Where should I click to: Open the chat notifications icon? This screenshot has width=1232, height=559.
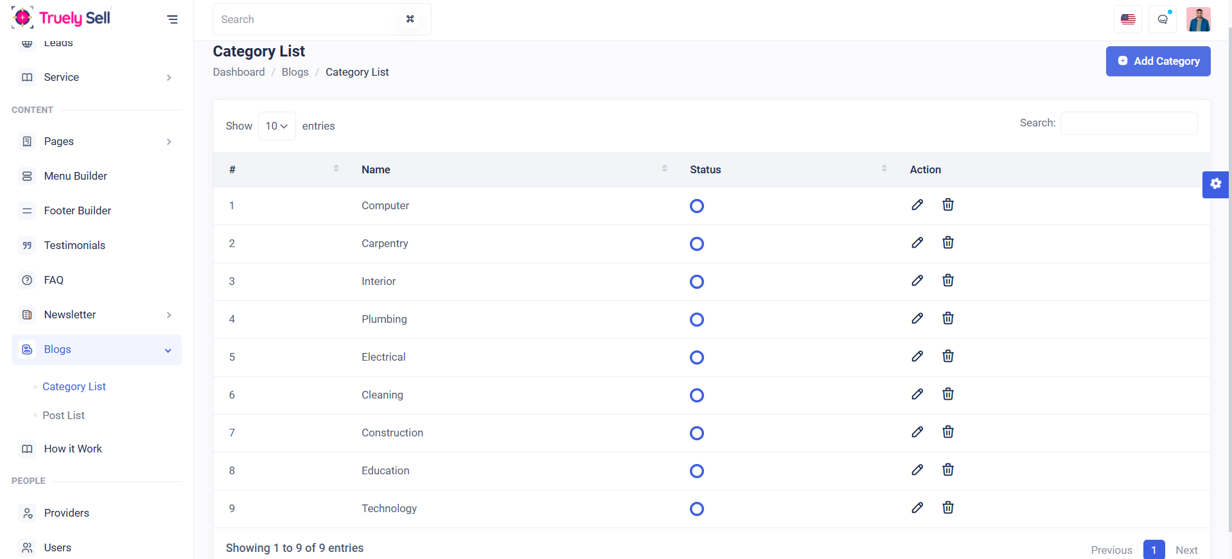tap(1163, 19)
